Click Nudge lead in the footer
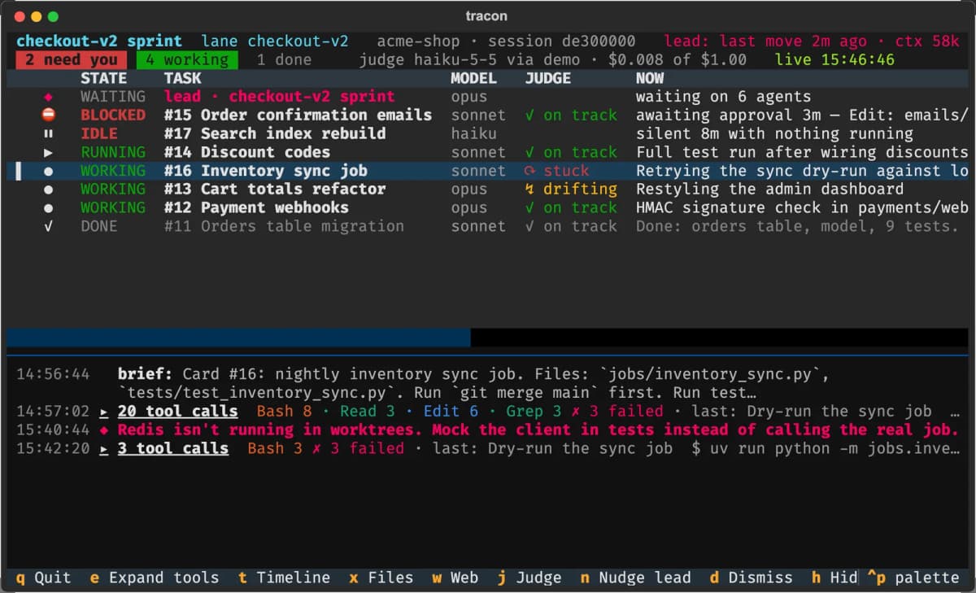This screenshot has width=976, height=593. (x=635, y=578)
